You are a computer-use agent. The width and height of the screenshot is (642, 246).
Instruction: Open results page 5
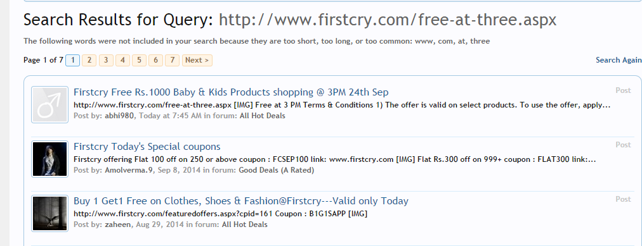pyautogui.click(x=139, y=60)
